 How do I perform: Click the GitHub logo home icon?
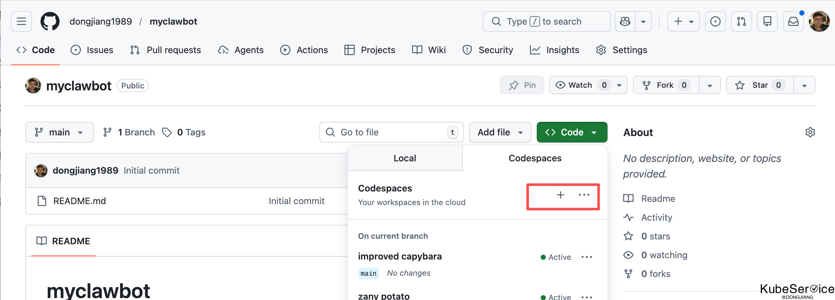(50, 21)
